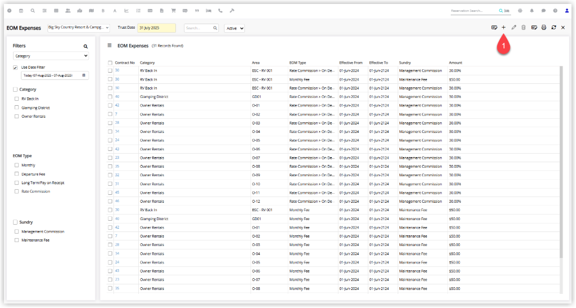Click the printer icon
This screenshot has width=576, height=308.
pyautogui.click(x=544, y=28)
